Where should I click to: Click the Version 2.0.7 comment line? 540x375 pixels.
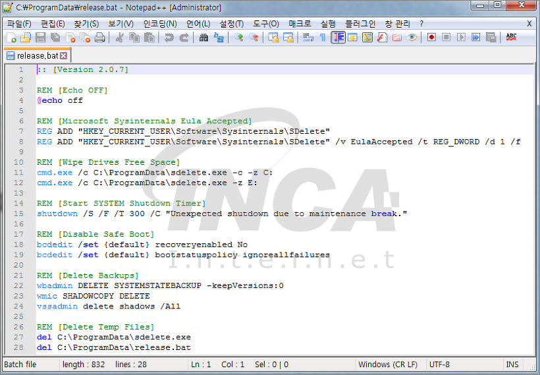pos(83,70)
